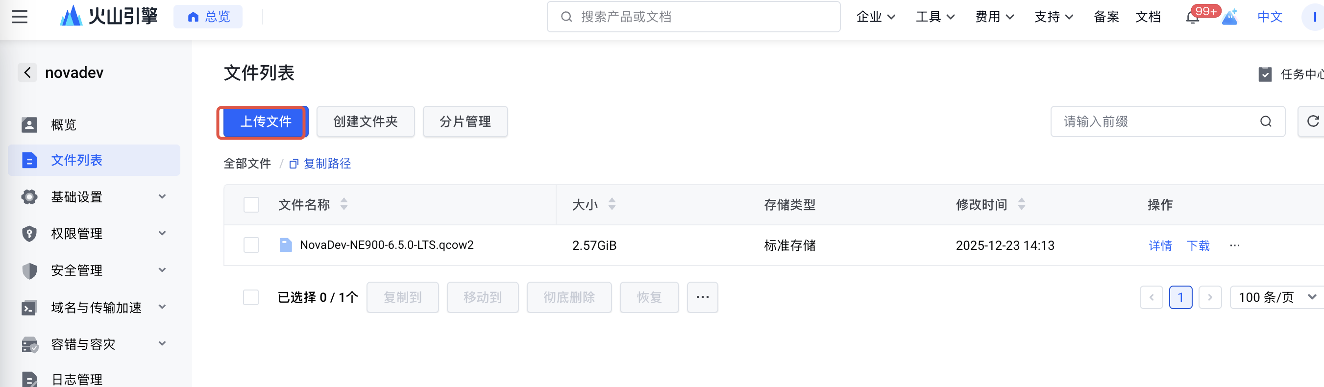
Task: Open the row's three-dot more actions
Action: (x=1234, y=245)
